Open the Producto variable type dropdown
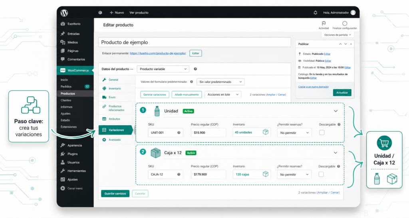409x218 pixels. 163,69
